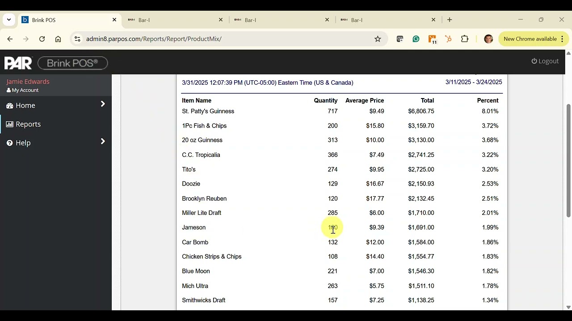Screen dimensions: 572x321
Task: Select the 1Pc Fish & Chips item
Action: click(204, 126)
